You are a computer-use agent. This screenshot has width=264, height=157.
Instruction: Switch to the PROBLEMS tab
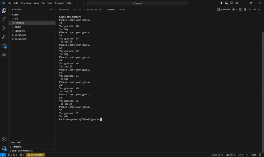64,9
